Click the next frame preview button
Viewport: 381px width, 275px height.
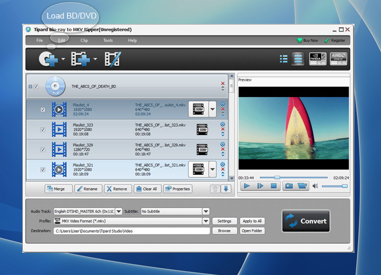click(x=260, y=186)
